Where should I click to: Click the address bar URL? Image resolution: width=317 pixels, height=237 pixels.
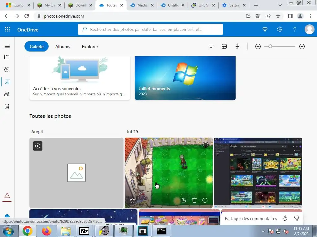tap(64, 16)
